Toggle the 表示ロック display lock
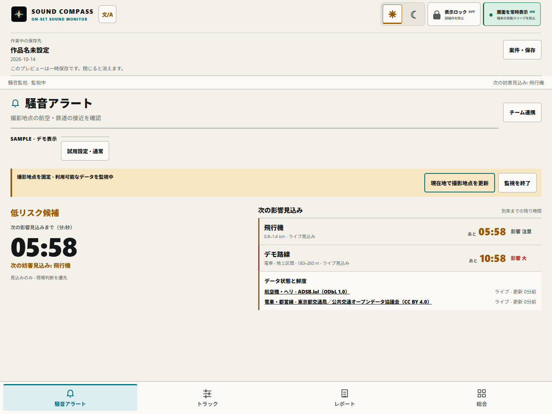 [x=454, y=14]
